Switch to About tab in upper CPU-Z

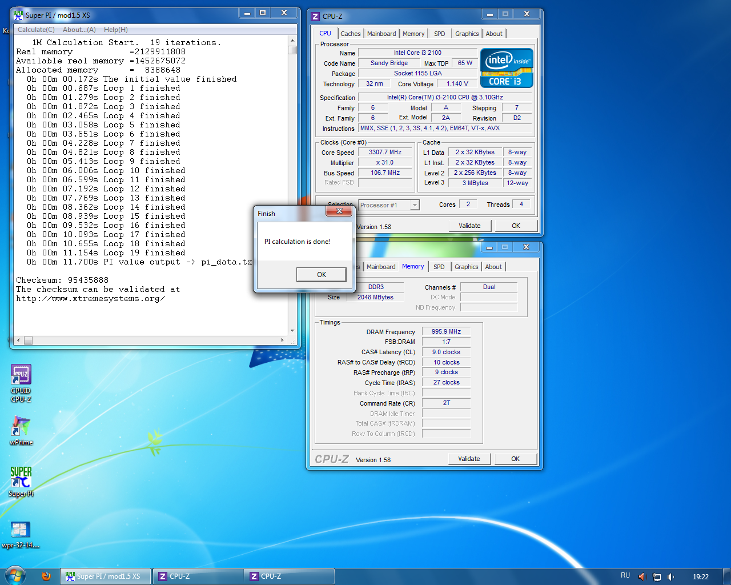click(494, 34)
